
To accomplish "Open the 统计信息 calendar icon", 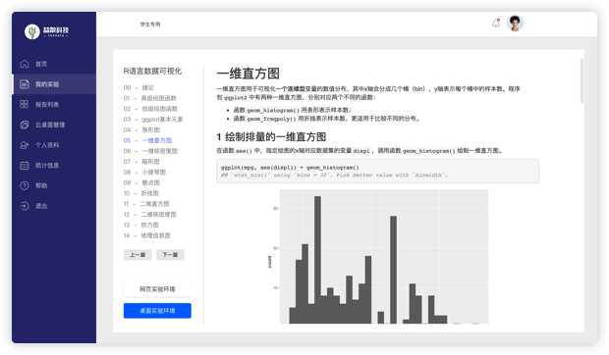I will (25, 166).
